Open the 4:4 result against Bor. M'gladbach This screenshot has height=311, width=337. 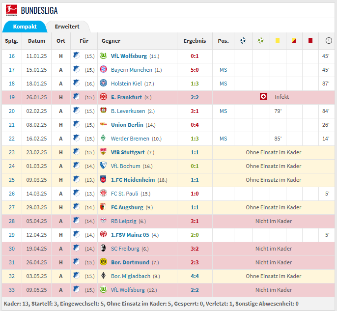pos(195,276)
